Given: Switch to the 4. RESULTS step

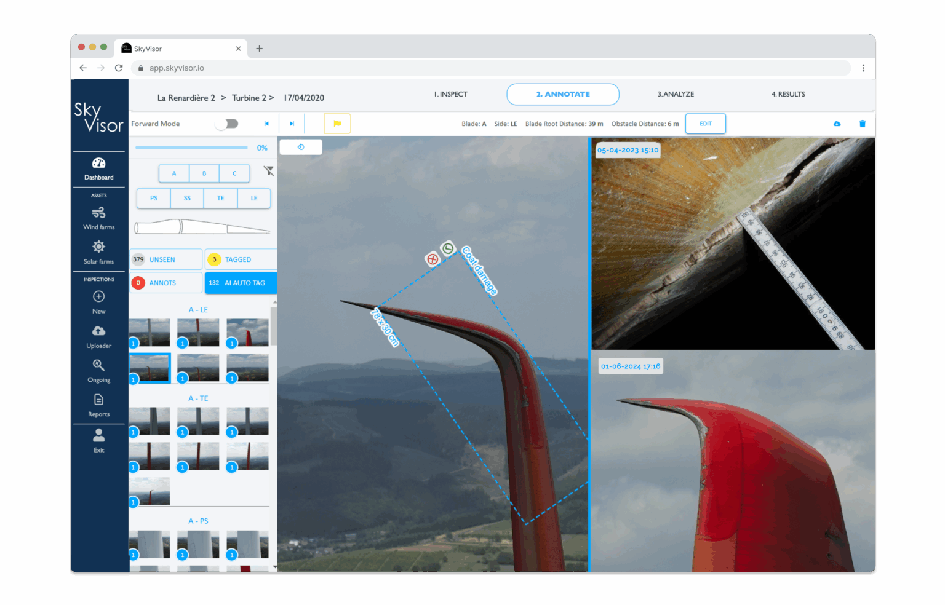Looking at the screenshot, I should click(787, 94).
